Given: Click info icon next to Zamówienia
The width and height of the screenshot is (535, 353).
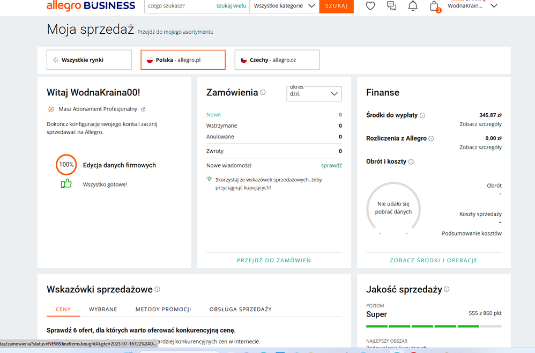Looking at the screenshot, I should [x=263, y=92].
